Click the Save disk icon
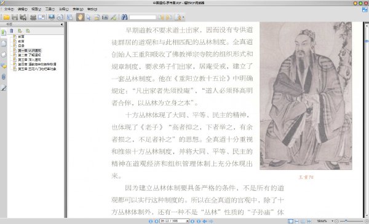Screen dimensions: 369x224 [x=15, y=17]
